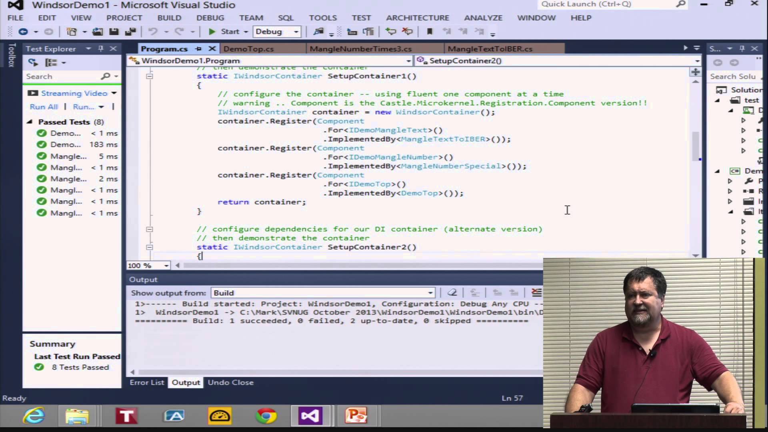Start debugging with the green Start arrow
Image resolution: width=768 pixels, height=432 pixels.
click(212, 32)
